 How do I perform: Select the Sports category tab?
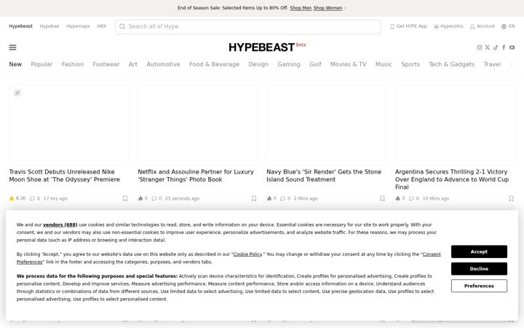(410, 64)
